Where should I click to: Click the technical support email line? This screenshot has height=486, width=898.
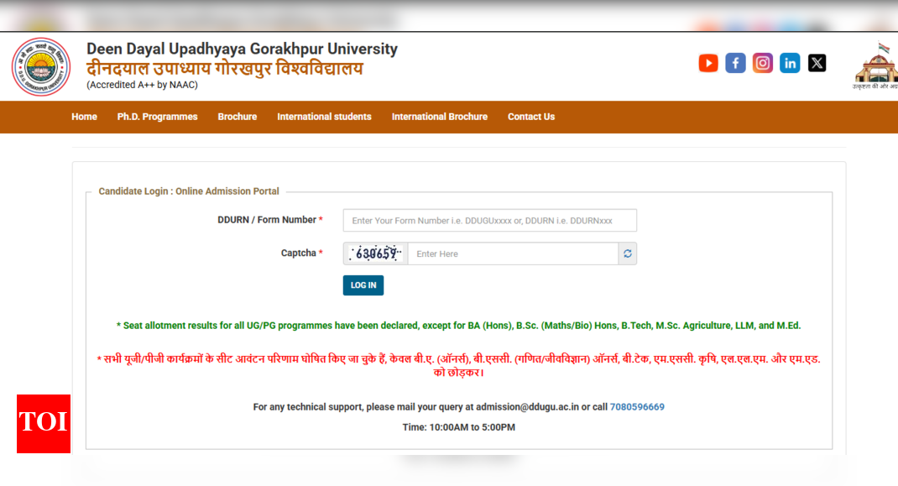point(459,407)
